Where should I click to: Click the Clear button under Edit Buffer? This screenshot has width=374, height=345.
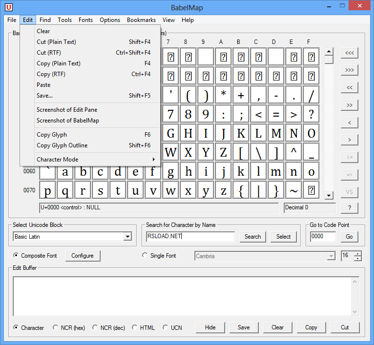(x=278, y=327)
